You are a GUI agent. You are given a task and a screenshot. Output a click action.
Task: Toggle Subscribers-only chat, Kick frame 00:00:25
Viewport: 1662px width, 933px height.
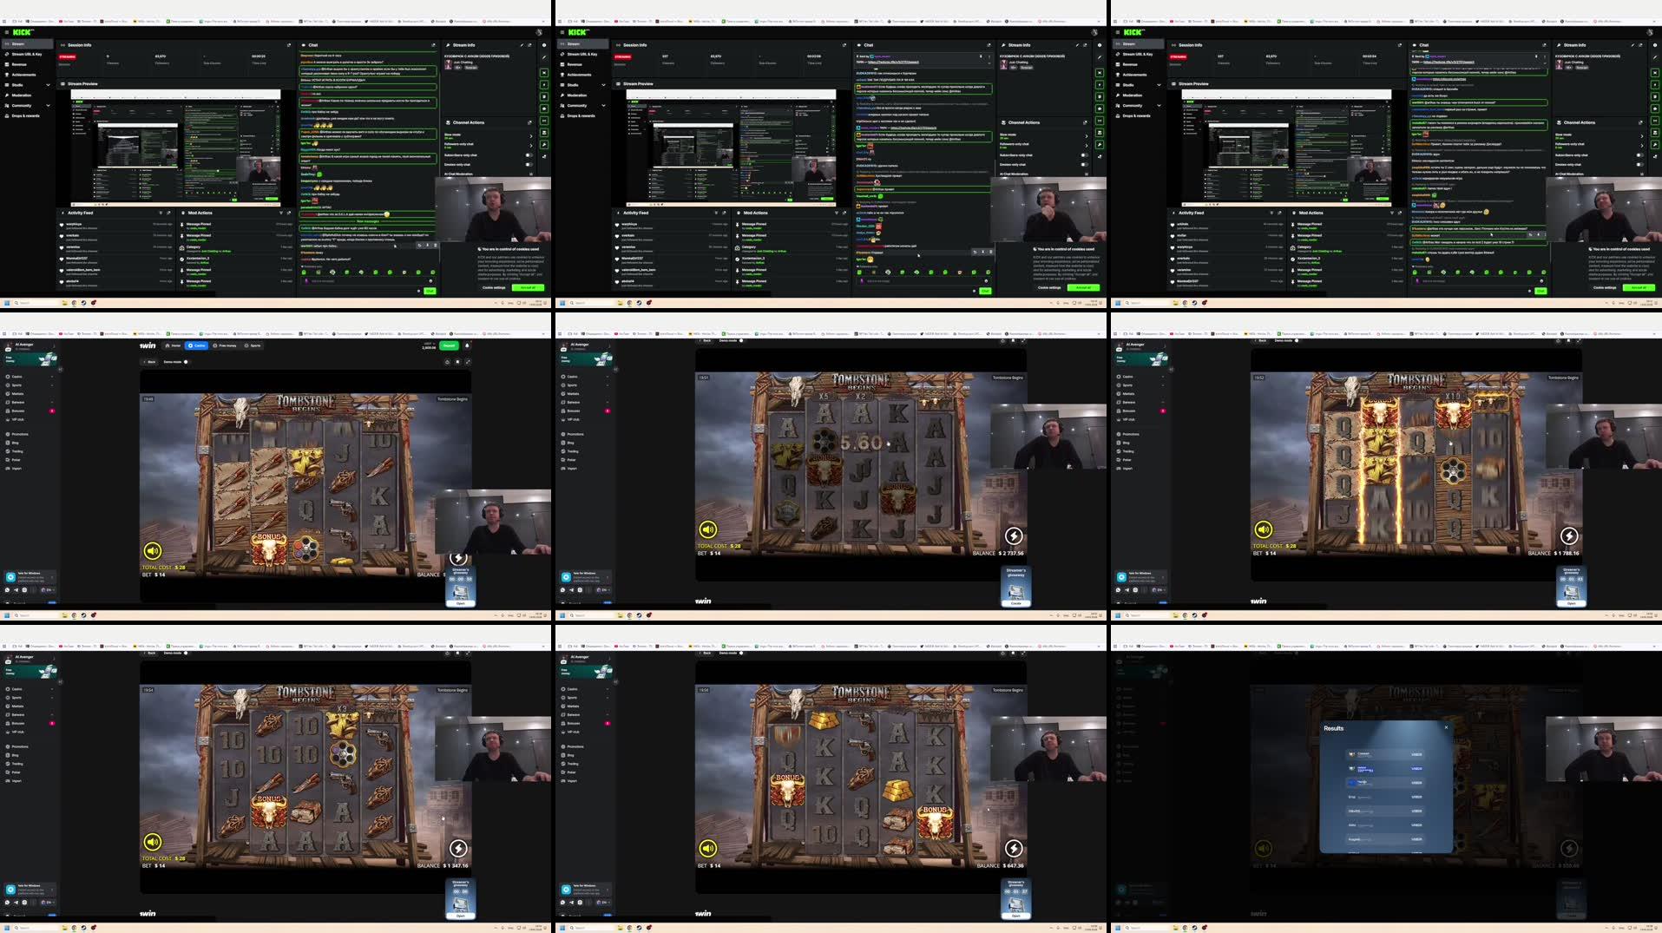pos(529,155)
